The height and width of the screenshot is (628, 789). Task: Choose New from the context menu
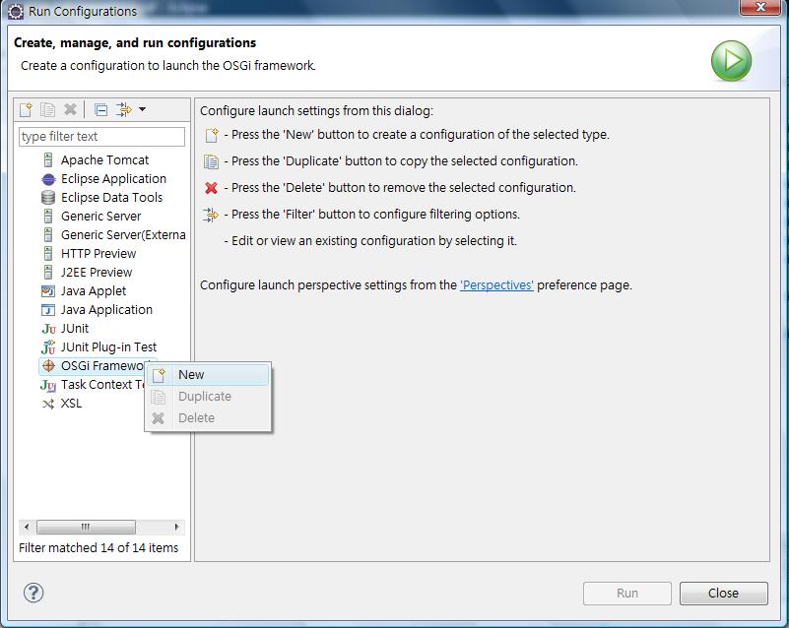208,375
